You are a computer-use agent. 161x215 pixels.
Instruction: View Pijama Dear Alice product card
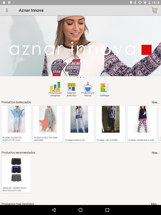tap(79, 124)
